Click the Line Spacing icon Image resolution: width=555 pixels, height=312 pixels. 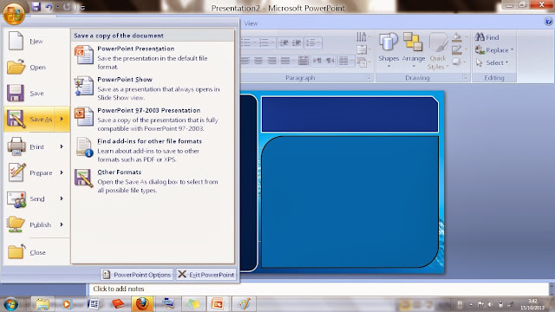click(x=310, y=42)
